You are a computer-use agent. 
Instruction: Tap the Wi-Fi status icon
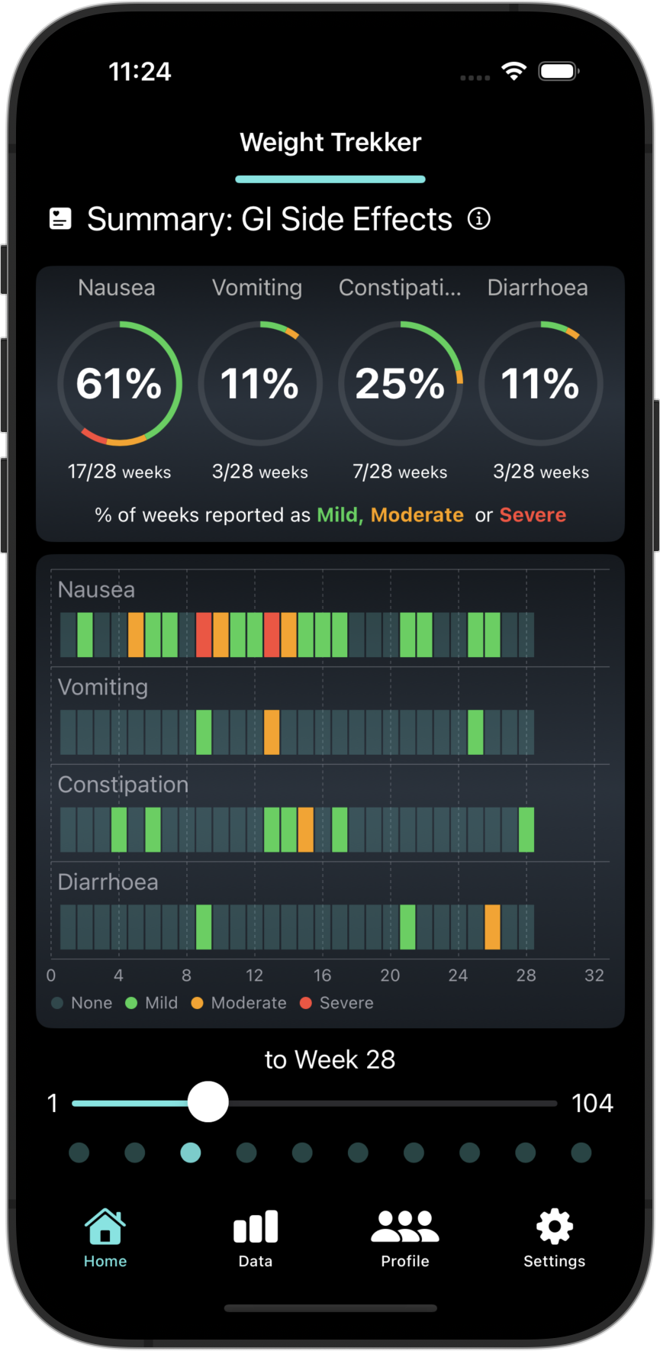coord(514,72)
